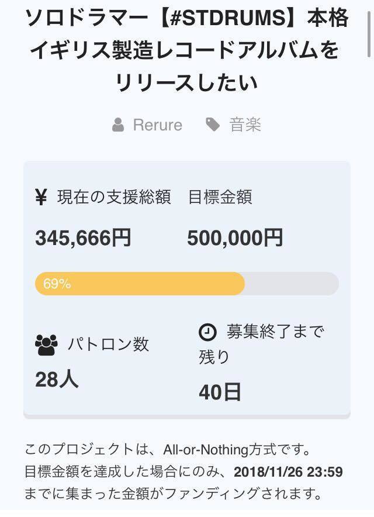
Task: Click the tag icon beside 音楽
Action: click(x=213, y=125)
